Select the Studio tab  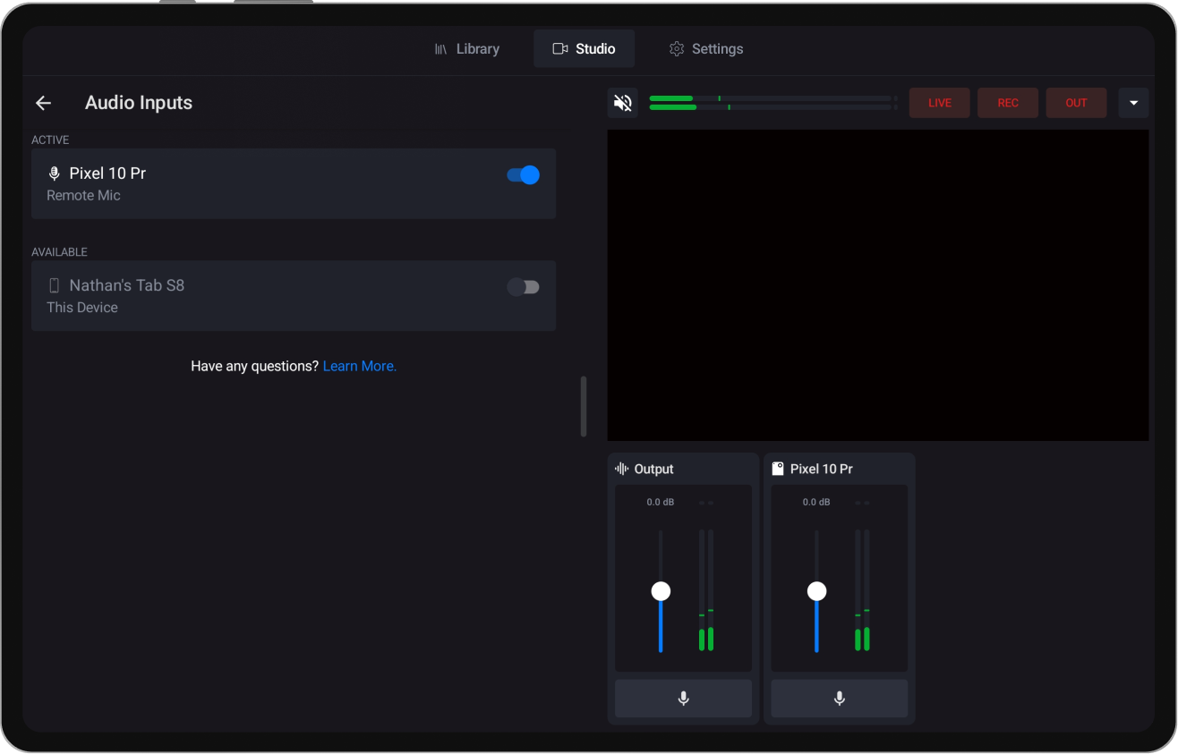[584, 49]
